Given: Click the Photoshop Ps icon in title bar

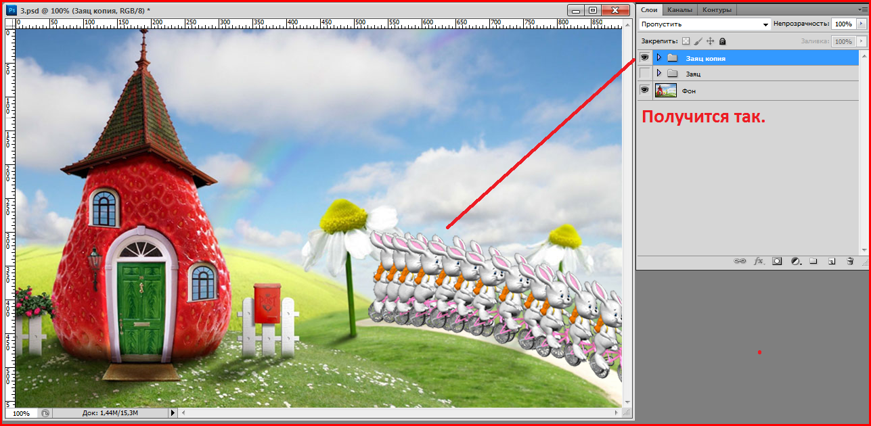Looking at the screenshot, I should (12, 9).
